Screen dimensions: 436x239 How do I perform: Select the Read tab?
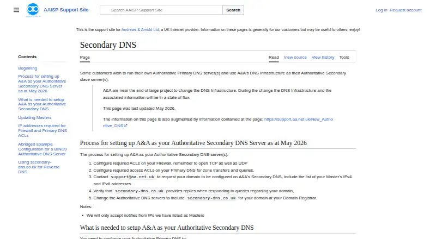pos(274,58)
